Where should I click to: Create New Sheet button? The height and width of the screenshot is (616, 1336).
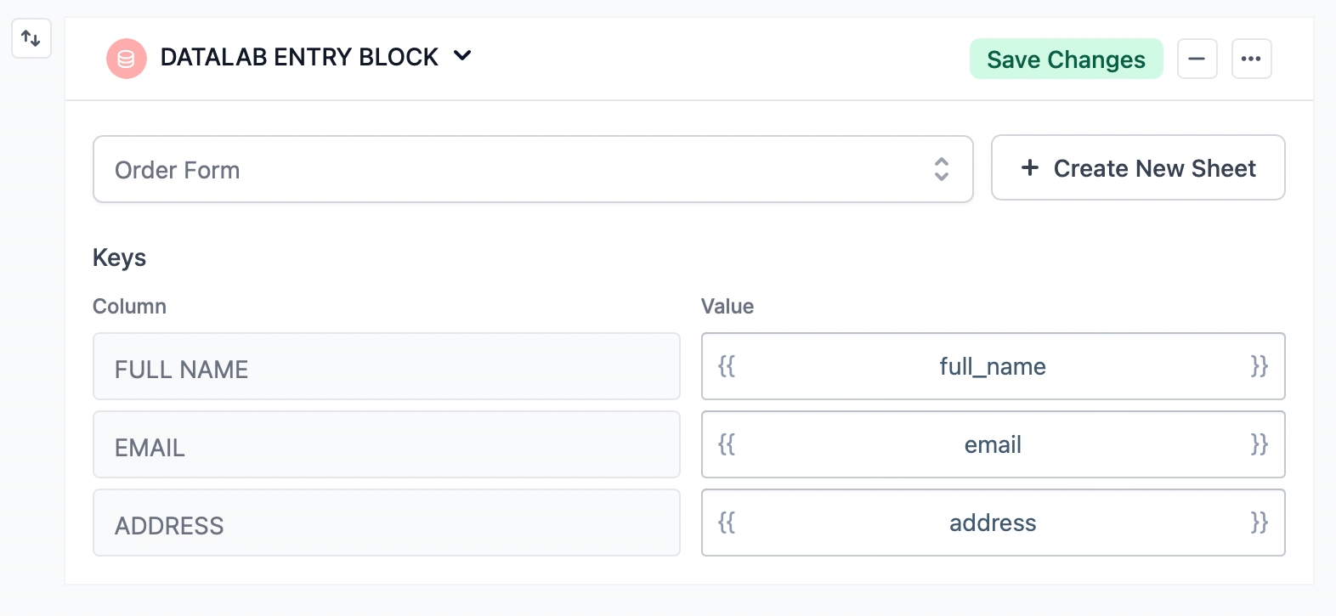[x=1138, y=167]
